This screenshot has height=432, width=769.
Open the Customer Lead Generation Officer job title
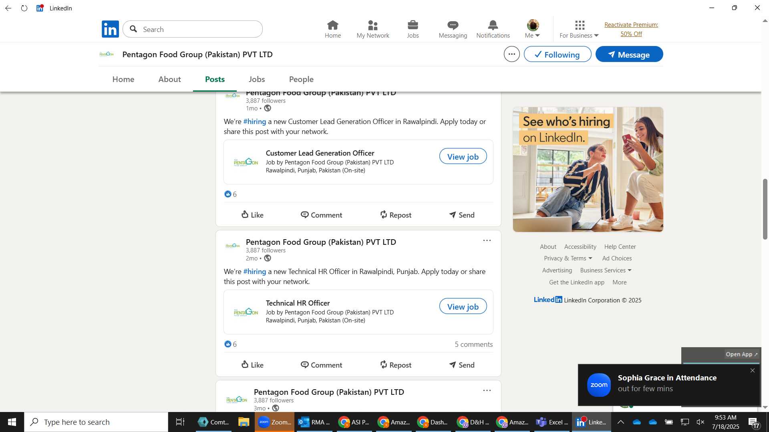(x=320, y=153)
